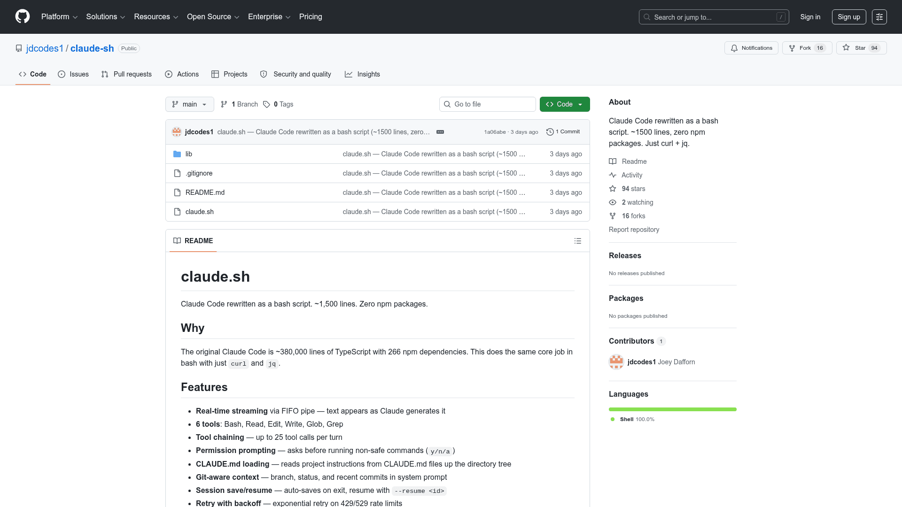
Task: Open the Pull requests tab
Action: (126, 74)
